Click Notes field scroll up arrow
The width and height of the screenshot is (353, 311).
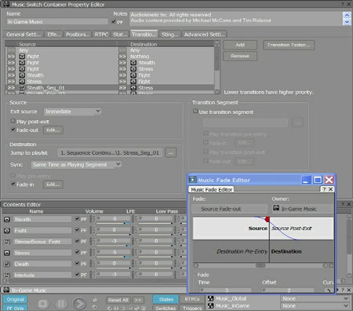coord(347,16)
